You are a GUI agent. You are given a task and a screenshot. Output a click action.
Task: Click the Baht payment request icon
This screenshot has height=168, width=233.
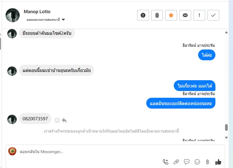pos(208,162)
